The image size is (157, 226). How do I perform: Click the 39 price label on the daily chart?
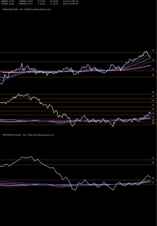(x=153, y=75)
